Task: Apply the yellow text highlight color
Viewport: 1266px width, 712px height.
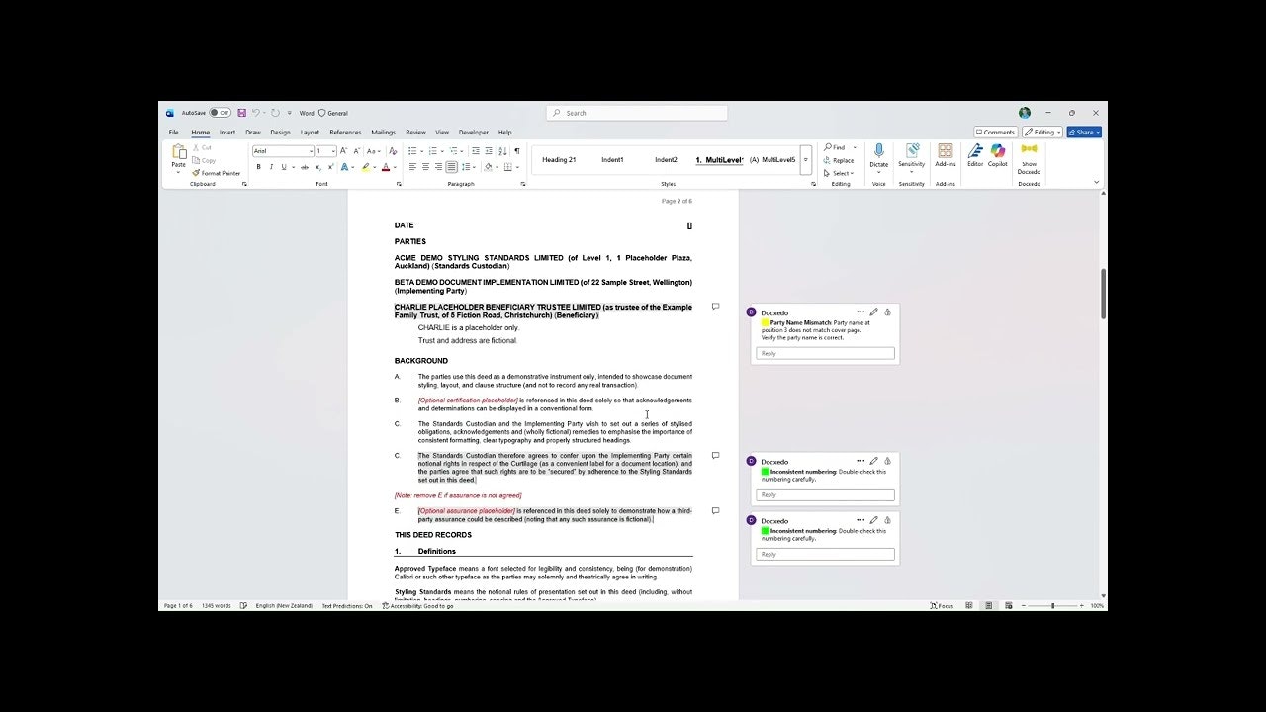Action: (x=365, y=167)
